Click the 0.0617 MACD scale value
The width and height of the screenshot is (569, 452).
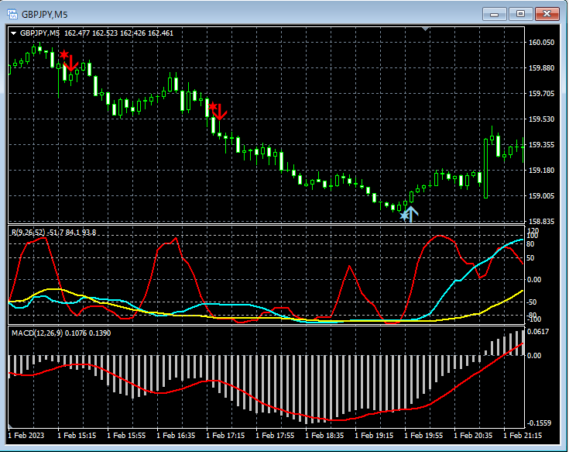[x=539, y=332]
